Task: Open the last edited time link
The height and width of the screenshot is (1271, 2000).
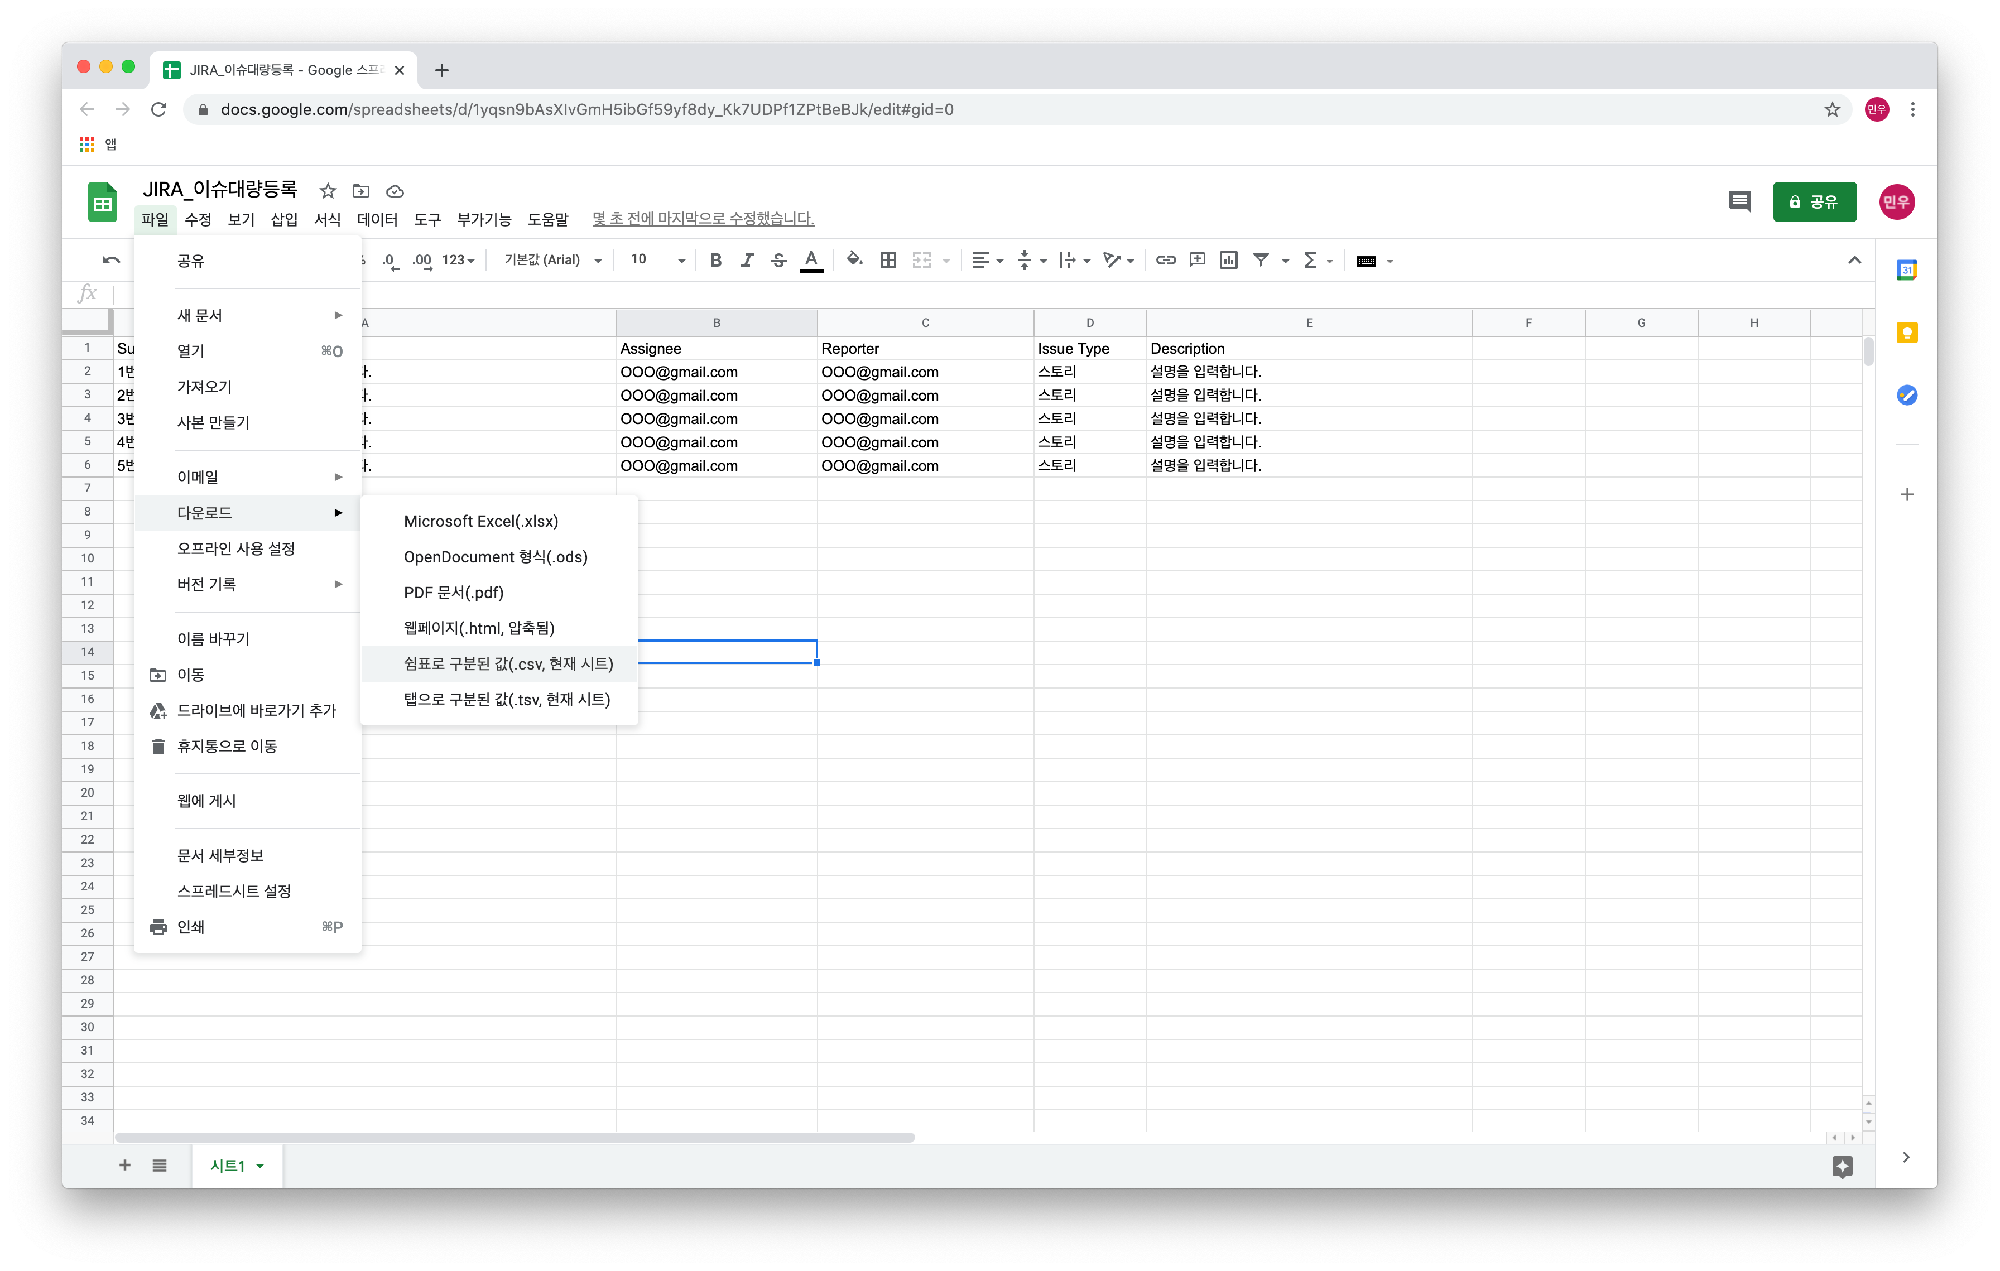Action: click(x=703, y=219)
